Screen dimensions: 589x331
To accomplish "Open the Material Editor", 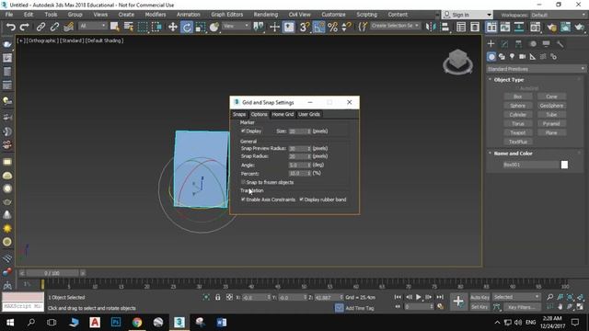I will tap(536, 27).
